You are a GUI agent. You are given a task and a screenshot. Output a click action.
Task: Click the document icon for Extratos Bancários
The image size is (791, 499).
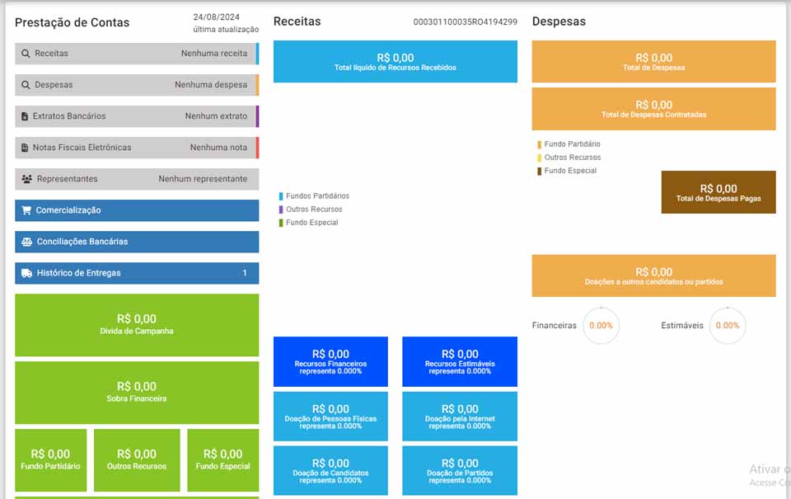pos(26,116)
